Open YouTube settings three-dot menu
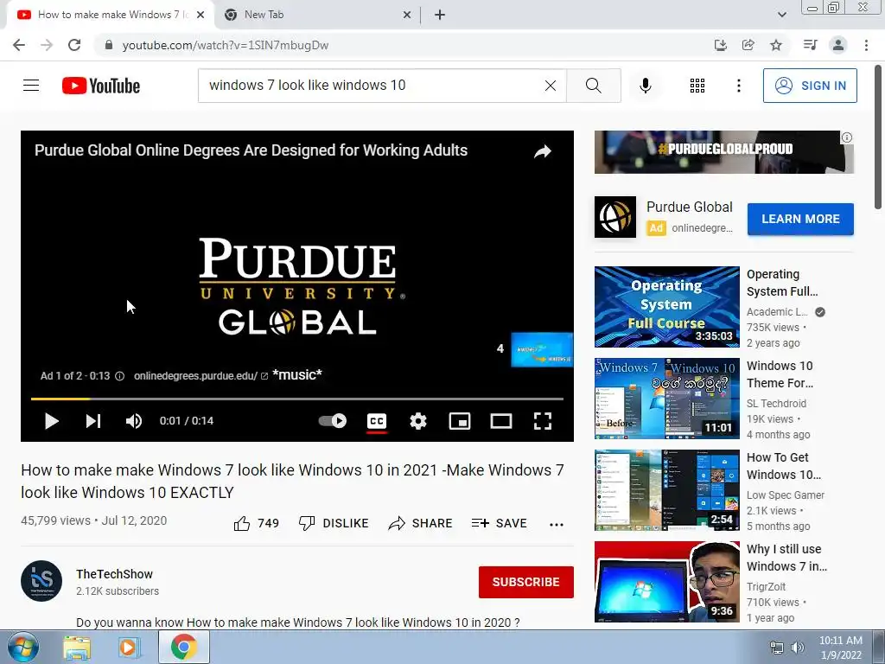885x664 pixels. [x=738, y=86]
